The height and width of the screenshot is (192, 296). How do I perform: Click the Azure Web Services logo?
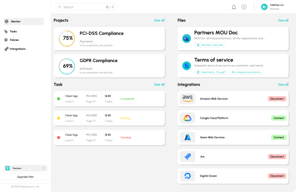[x=187, y=137]
